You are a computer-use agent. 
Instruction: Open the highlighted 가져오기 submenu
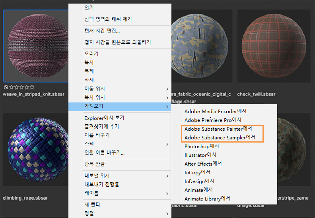[120, 106]
